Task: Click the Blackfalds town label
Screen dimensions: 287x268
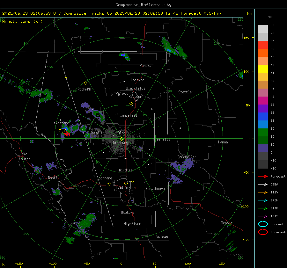Action: [136, 88]
